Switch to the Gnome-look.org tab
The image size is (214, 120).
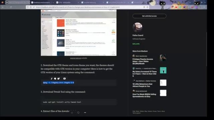point(93,2)
